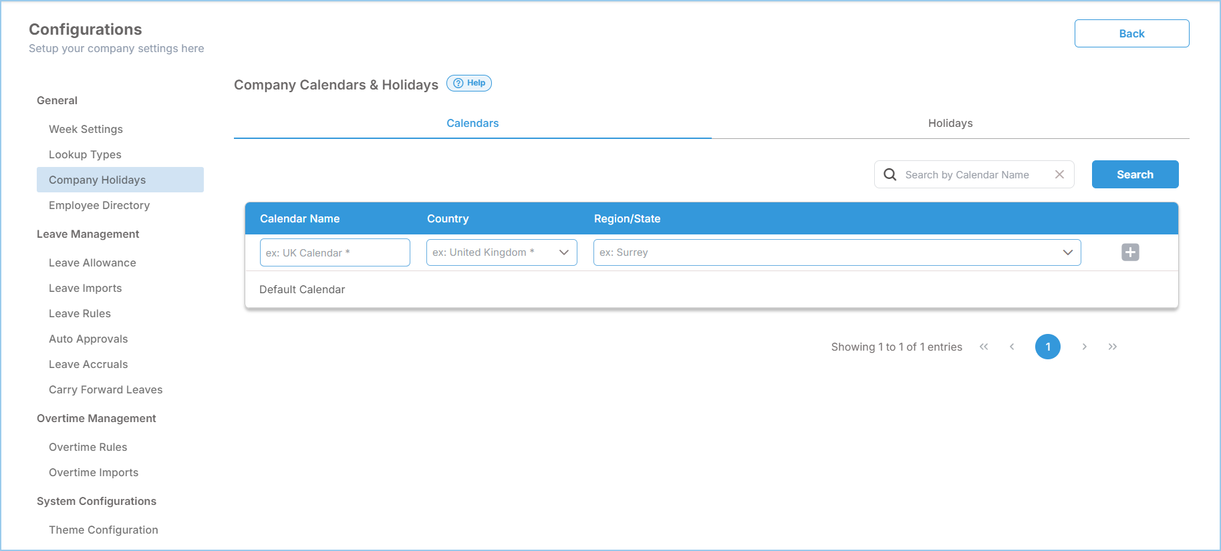This screenshot has width=1221, height=551.
Task: Go to the next page arrow
Action: point(1084,347)
